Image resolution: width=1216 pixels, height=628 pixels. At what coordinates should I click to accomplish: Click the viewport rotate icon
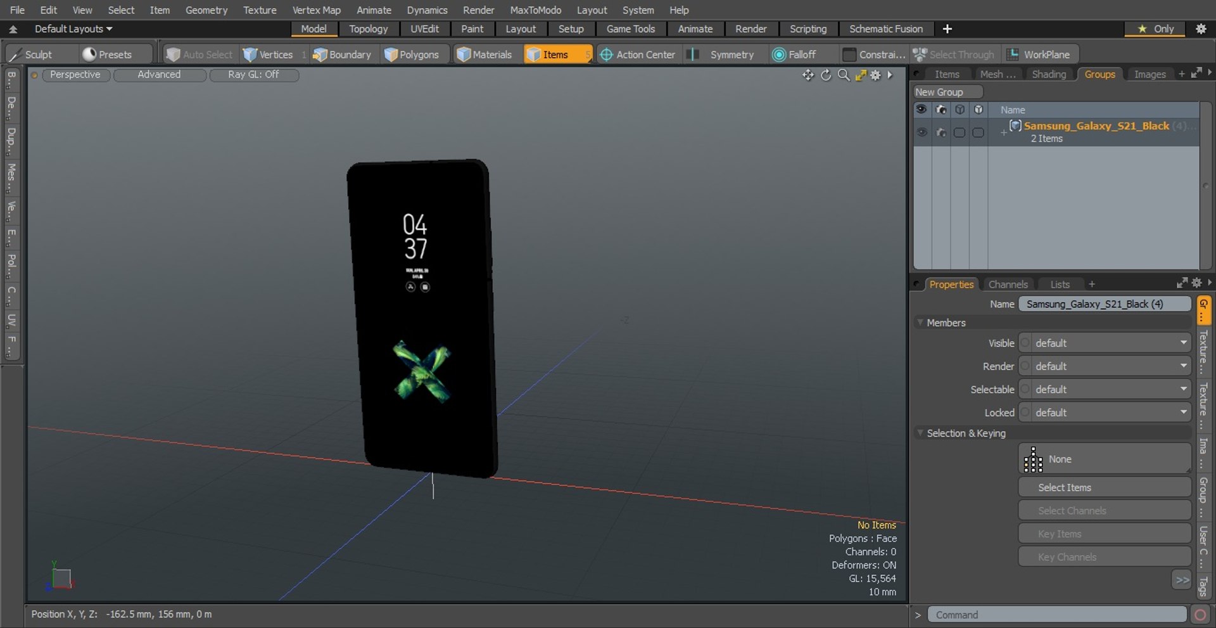pos(826,75)
